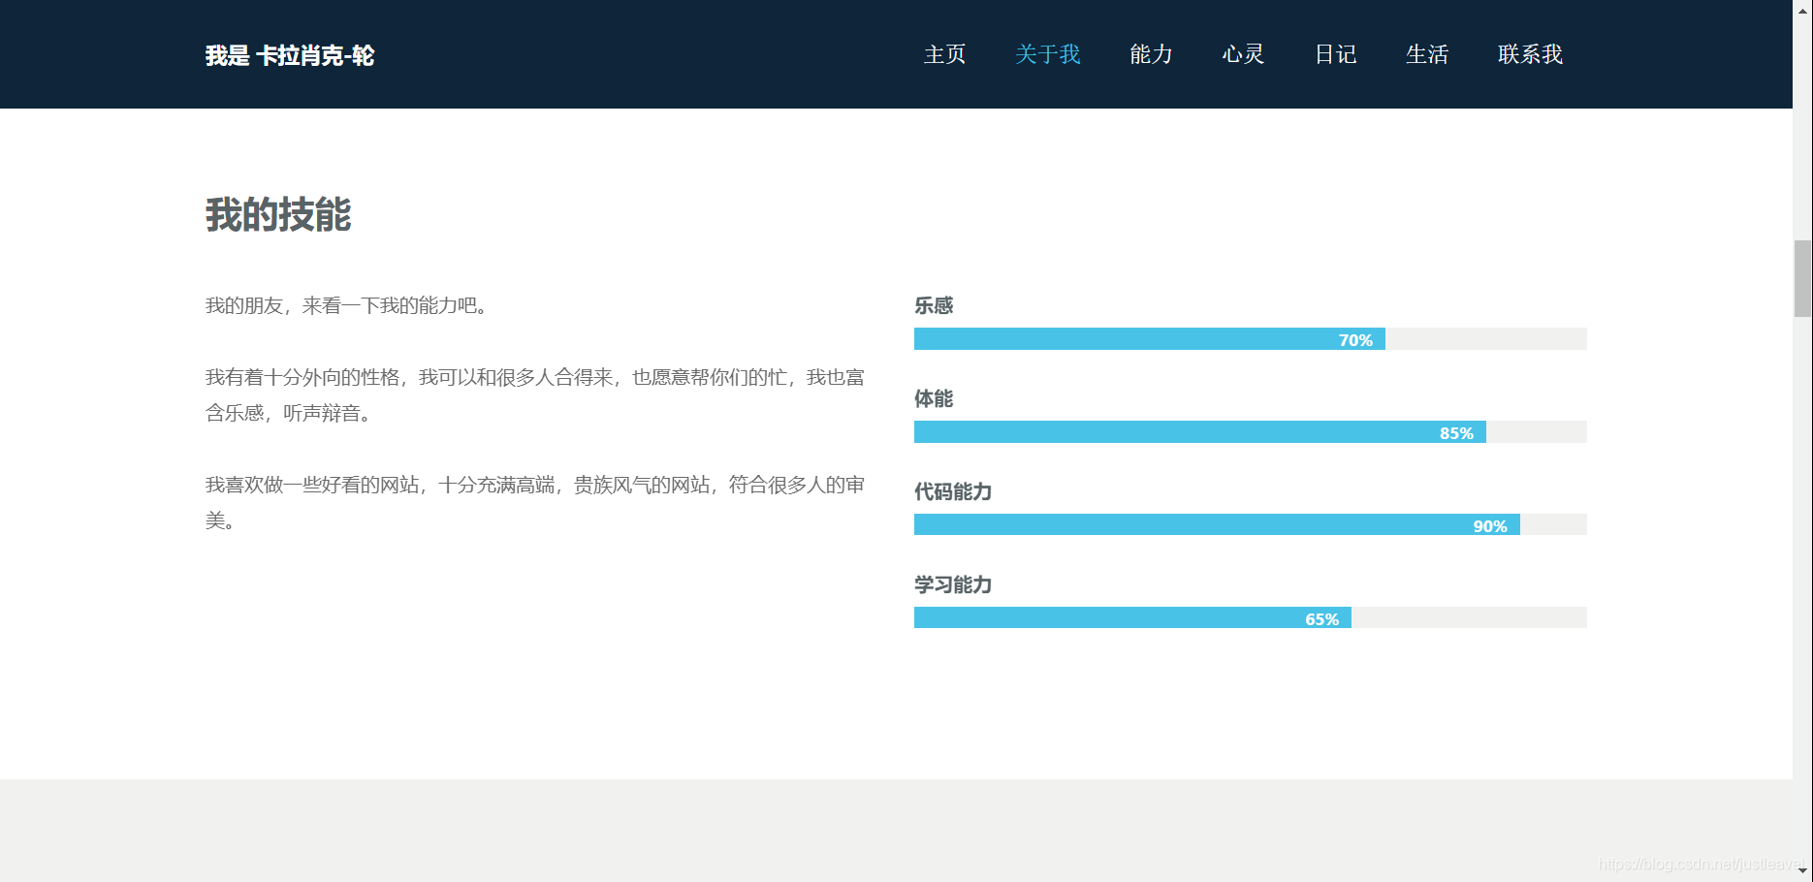Navigate to 日记 page
This screenshot has height=882, width=1813.
coord(1335,54)
